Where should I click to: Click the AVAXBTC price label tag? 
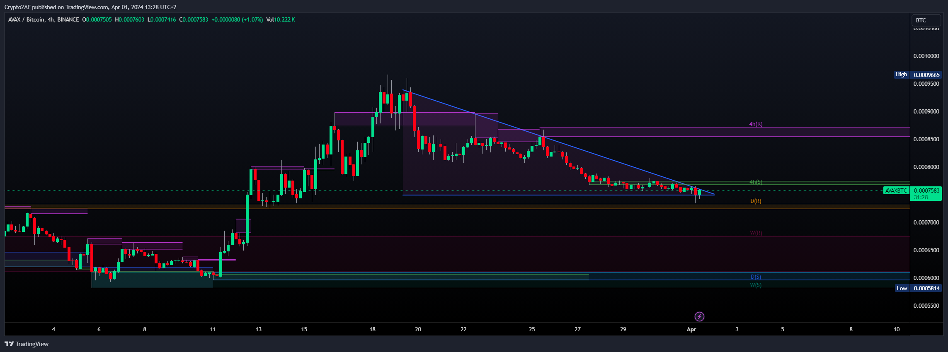(896, 190)
